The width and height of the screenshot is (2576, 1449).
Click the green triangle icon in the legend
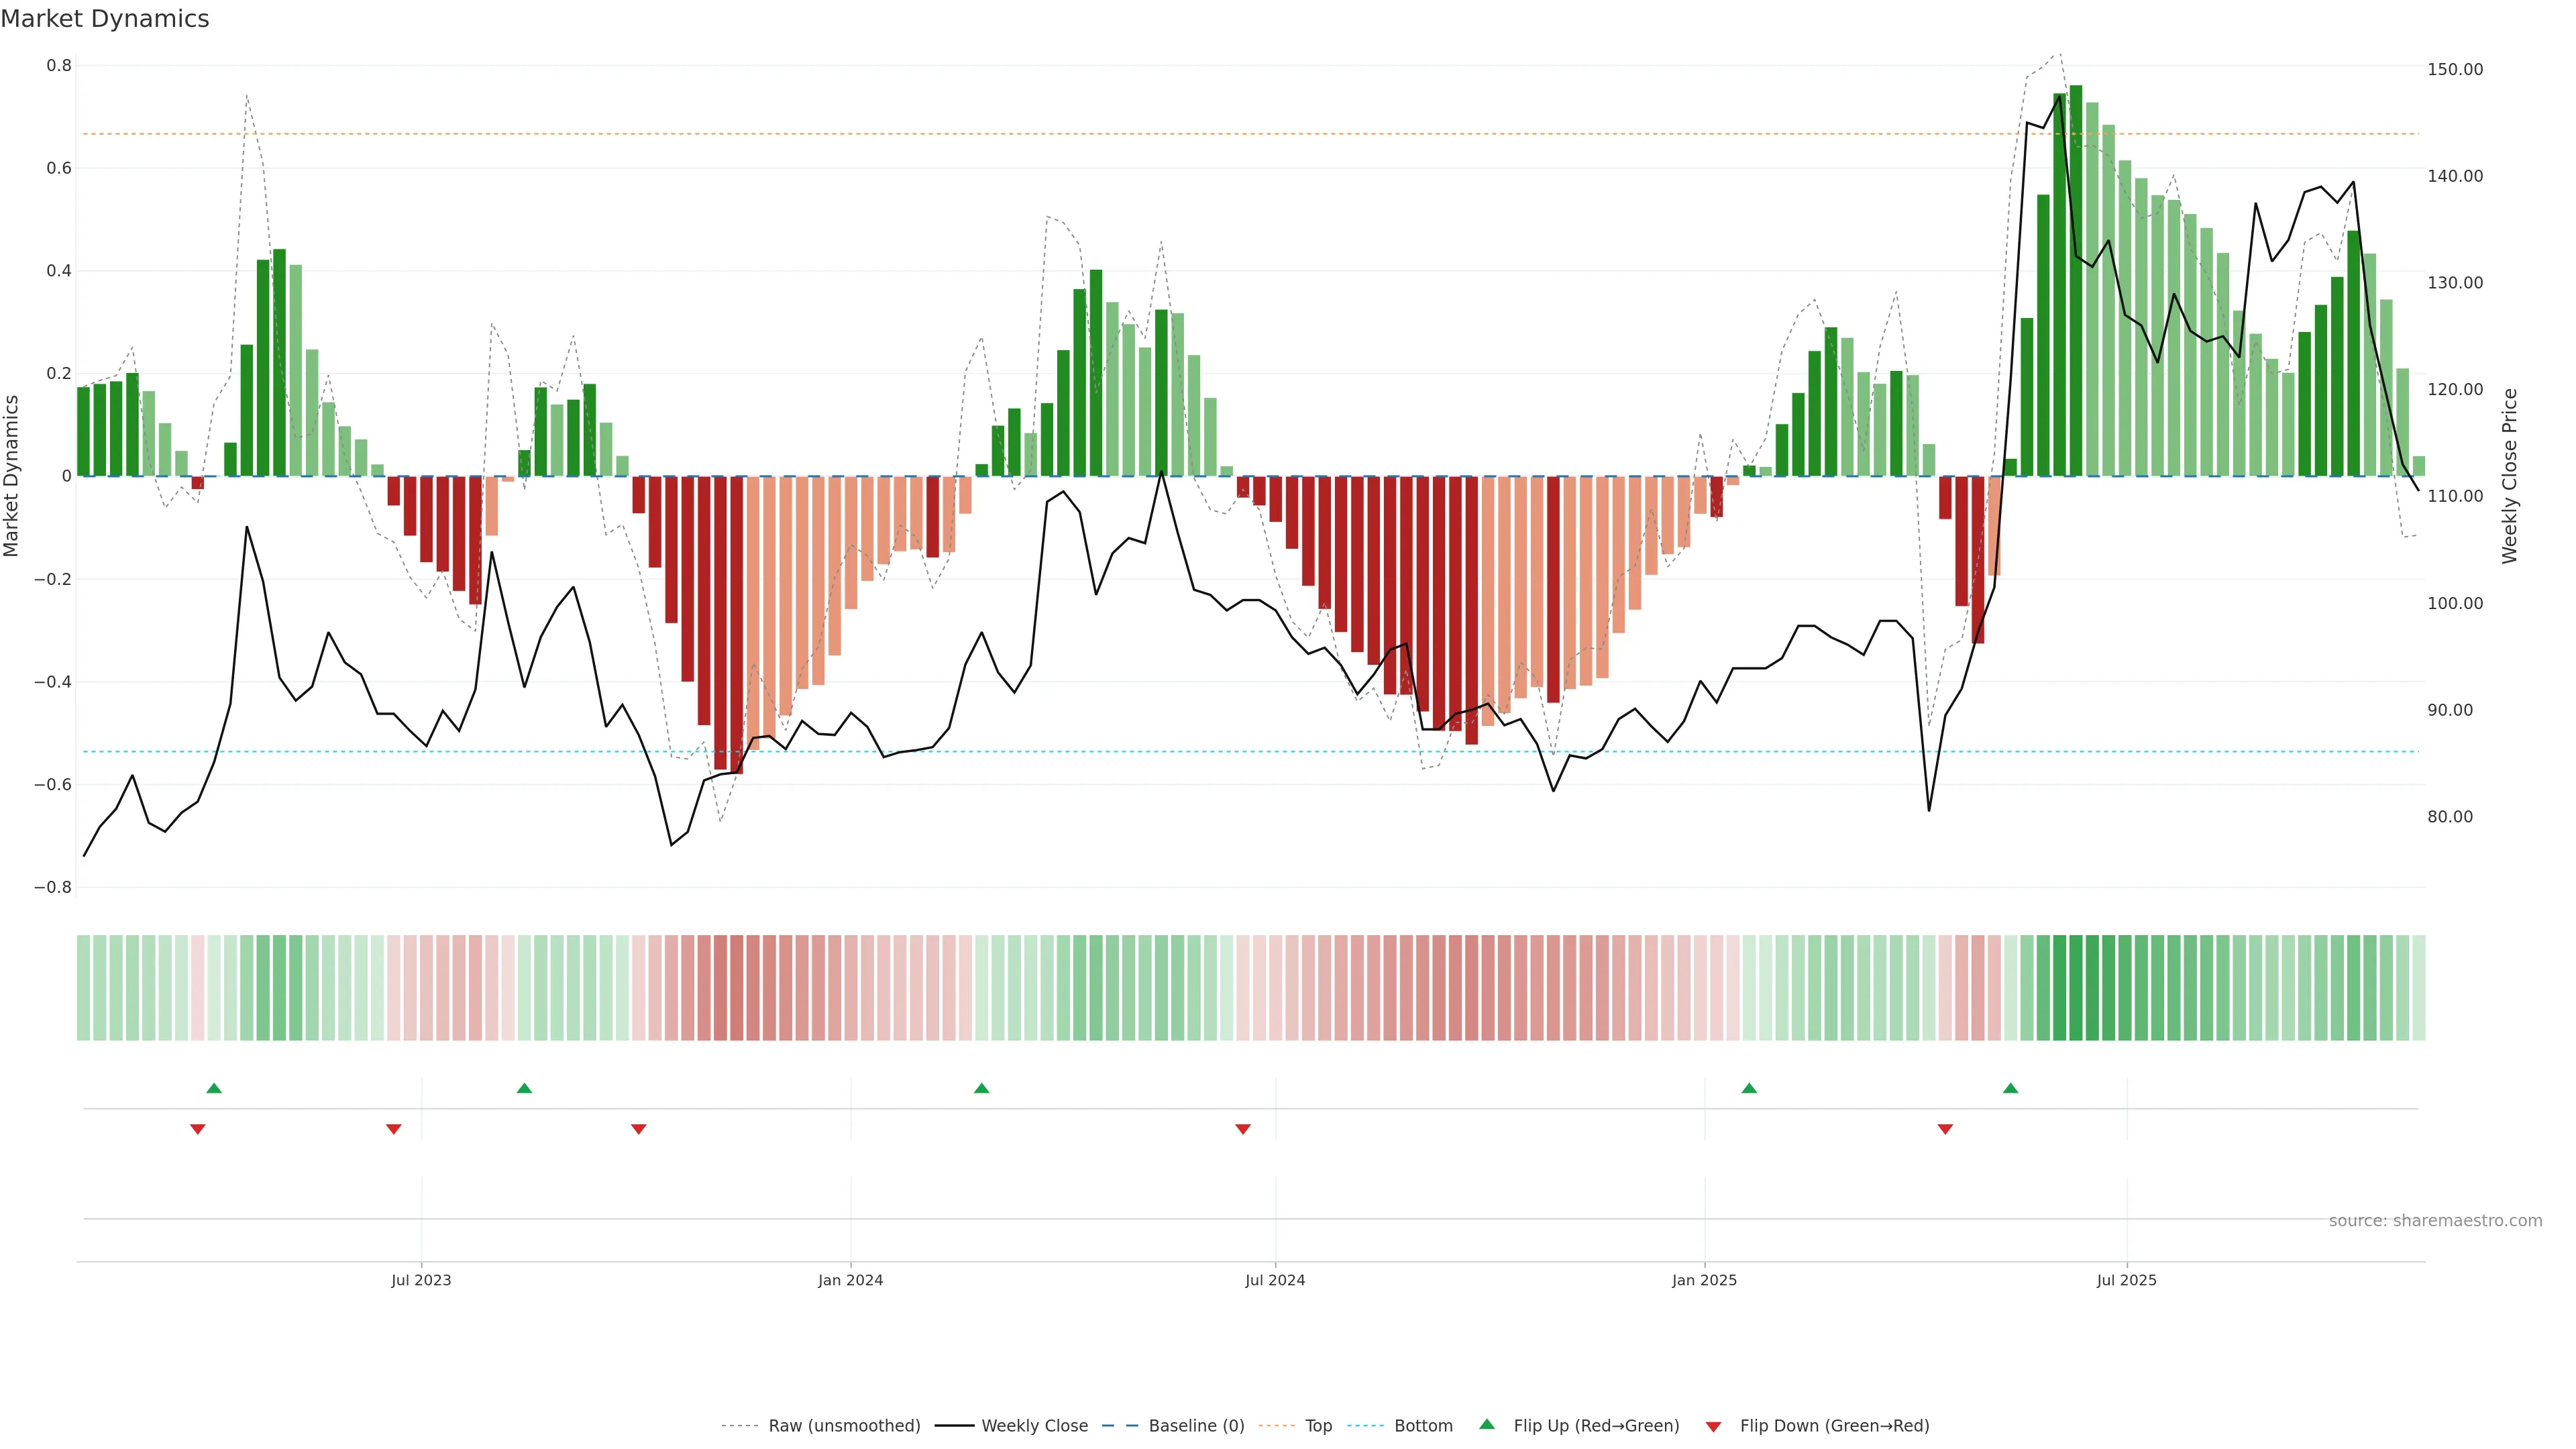click(1487, 1424)
